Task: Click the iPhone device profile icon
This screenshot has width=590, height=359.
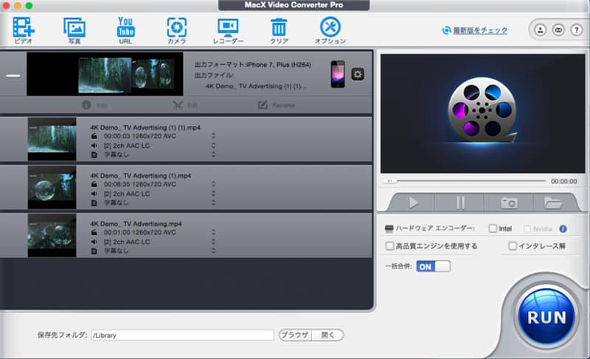Action: coord(338,74)
